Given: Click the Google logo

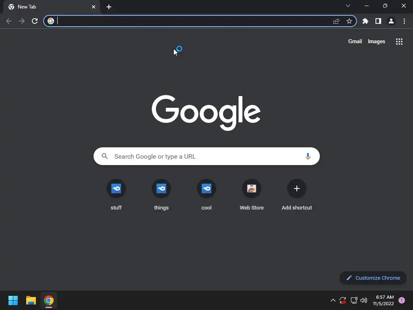Looking at the screenshot, I should pyautogui.click(x=206, y=113).
